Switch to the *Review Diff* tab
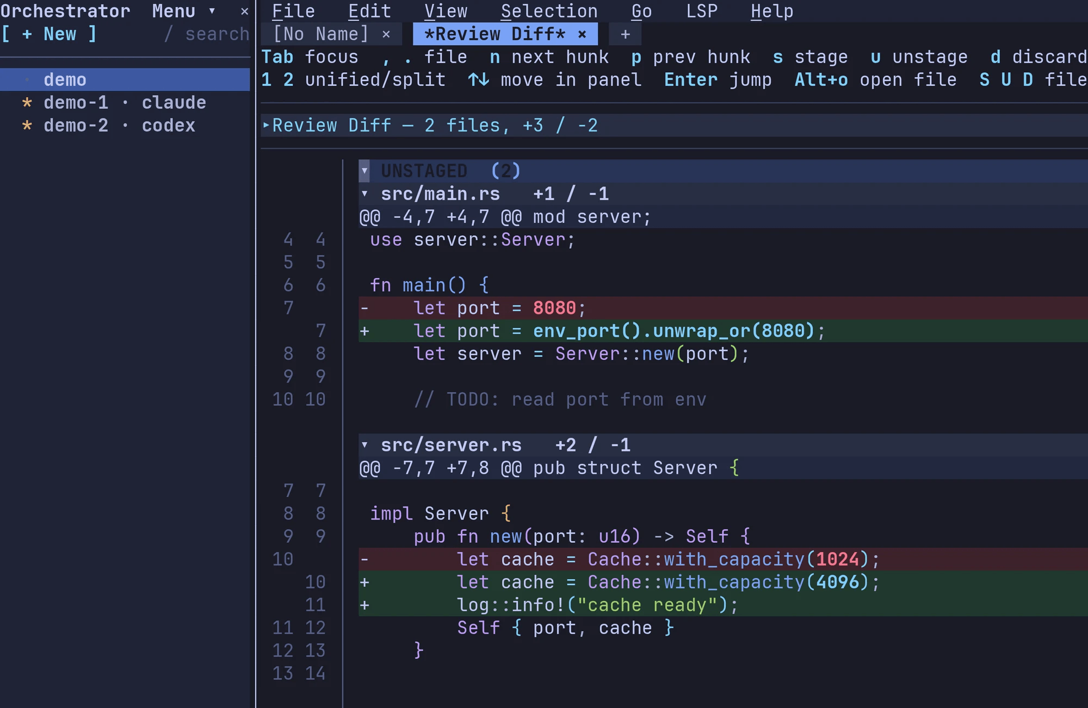The height and width of the screenshot is (708, 1088). [x=494, y=34]
